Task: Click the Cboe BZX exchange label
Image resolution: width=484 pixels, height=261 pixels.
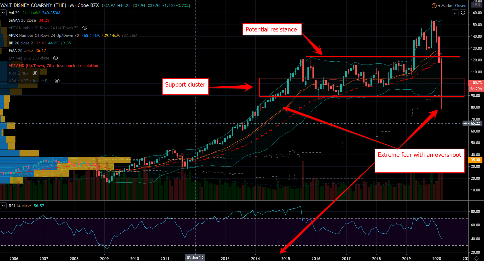Action: click(88, 5)
